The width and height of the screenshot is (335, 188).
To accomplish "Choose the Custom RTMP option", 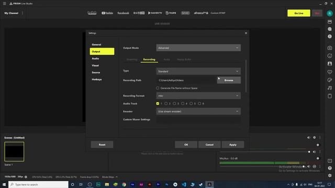I will 218,13.
